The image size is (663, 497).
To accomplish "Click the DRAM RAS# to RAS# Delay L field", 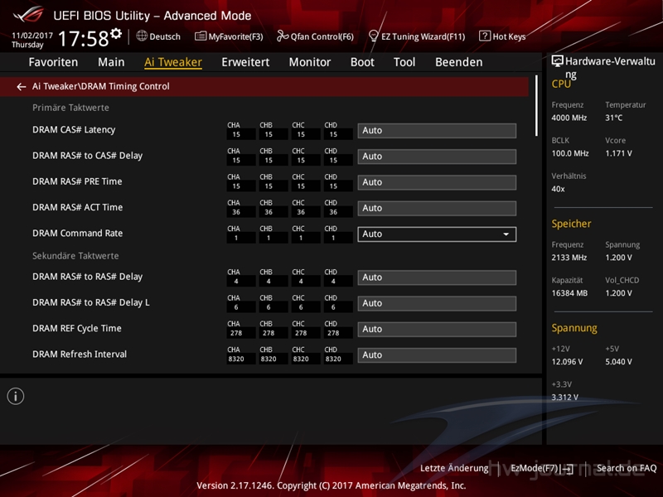I will point(437,303).
